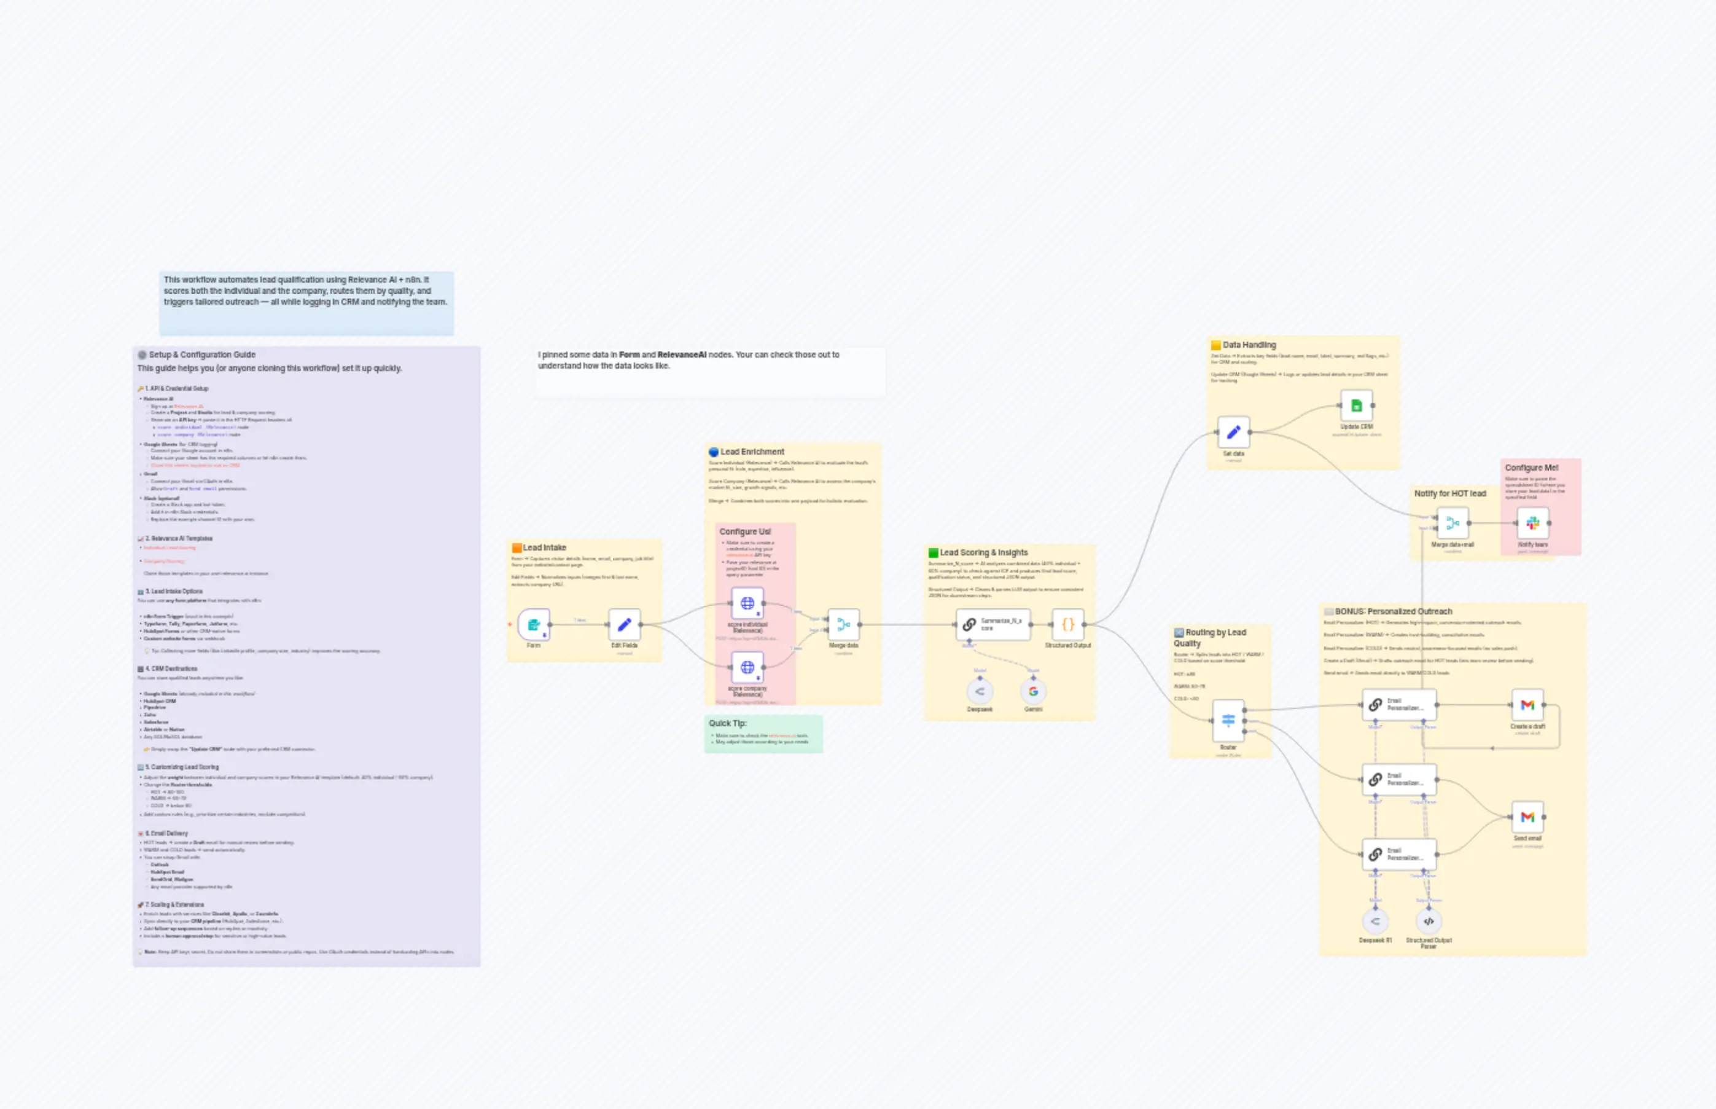Open the Edit Fields node

pos(623,624)
